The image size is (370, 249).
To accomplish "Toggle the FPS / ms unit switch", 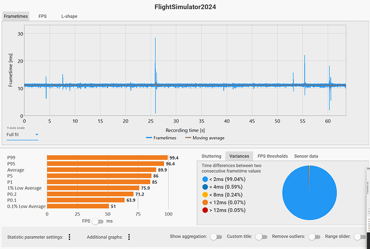I will (x=98, y=222).
